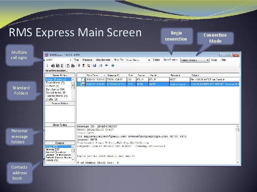Open the Help menu
The width and height of the screenshot is (257, 192).
[x=223, y=60]
